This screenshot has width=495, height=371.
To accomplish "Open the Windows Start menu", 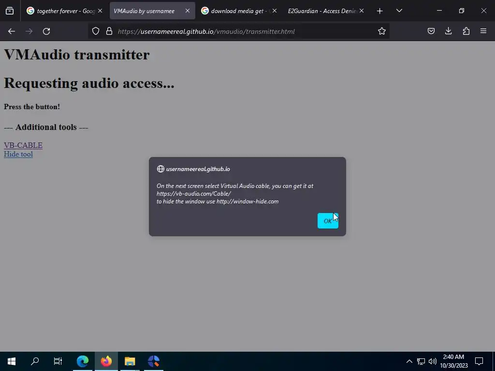I will pos(12,361).
